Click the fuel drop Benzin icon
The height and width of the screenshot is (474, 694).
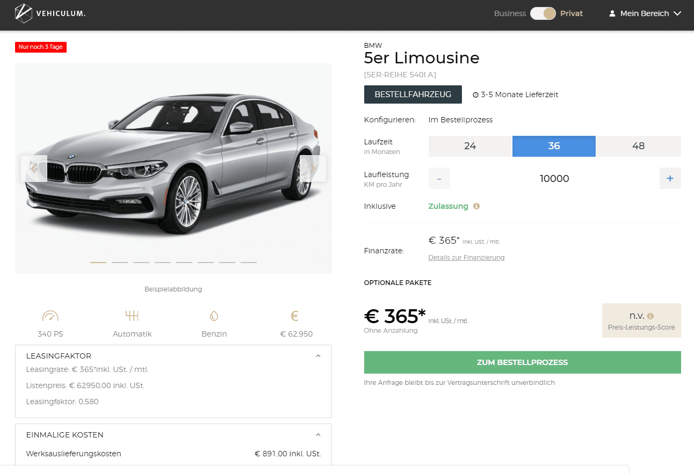[214, 316]
